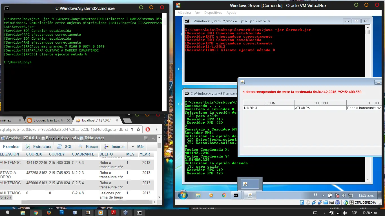Open VM Action Center flag icon

[337, 195]
